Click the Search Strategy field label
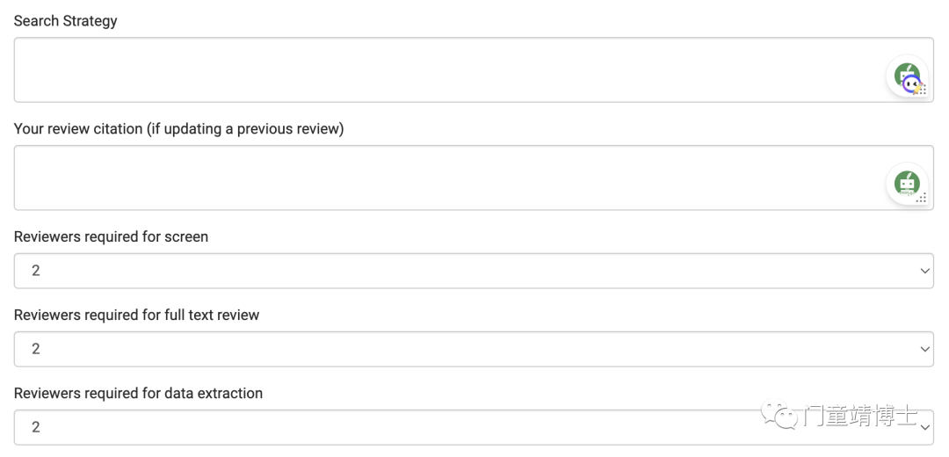This screenshot has width=949, height=457. pos(65,20)
